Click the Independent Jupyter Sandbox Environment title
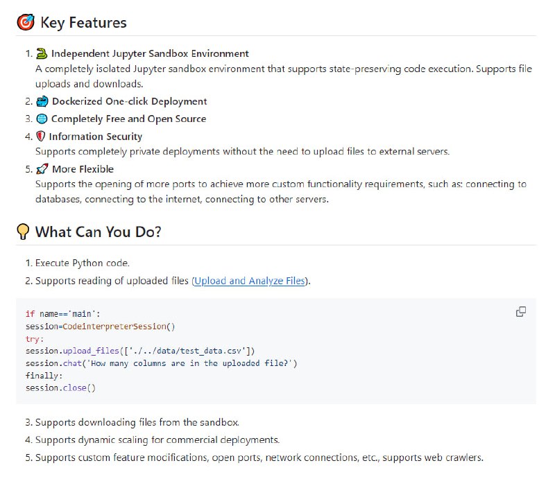Screen dimensions: 555x479 tap(150, 53)
